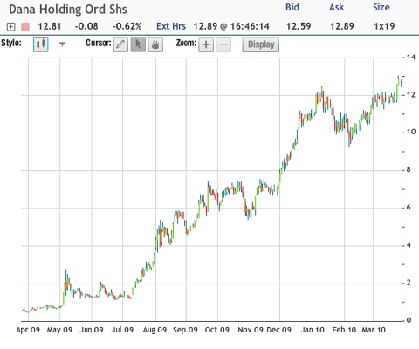The image size is (419, 349).
Task: Click the May 09 price spike candles
Action: click(x=66, y=283)
